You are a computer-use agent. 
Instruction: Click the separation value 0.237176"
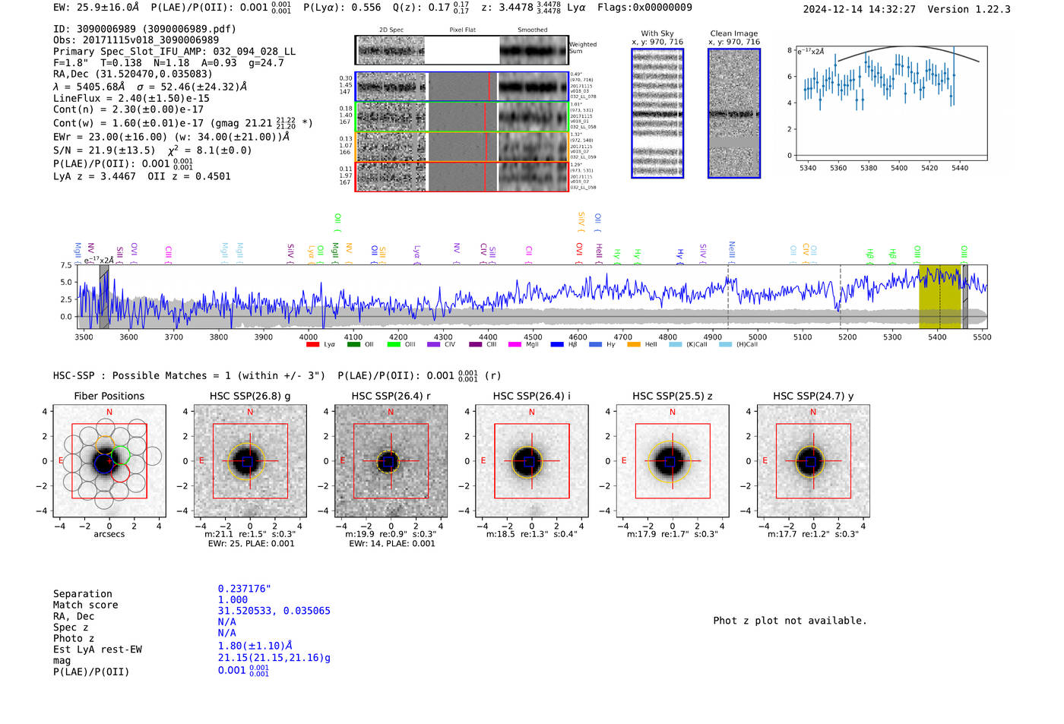[244, 589]
